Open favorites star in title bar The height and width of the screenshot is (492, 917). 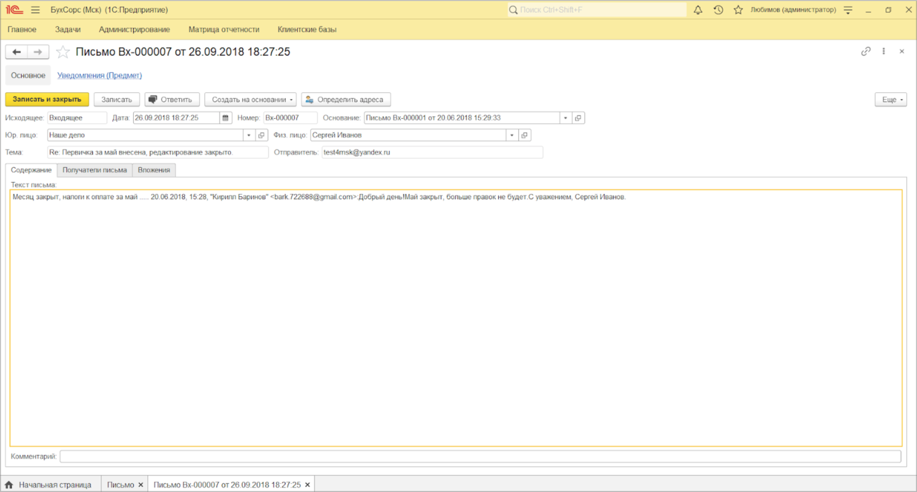738,10
